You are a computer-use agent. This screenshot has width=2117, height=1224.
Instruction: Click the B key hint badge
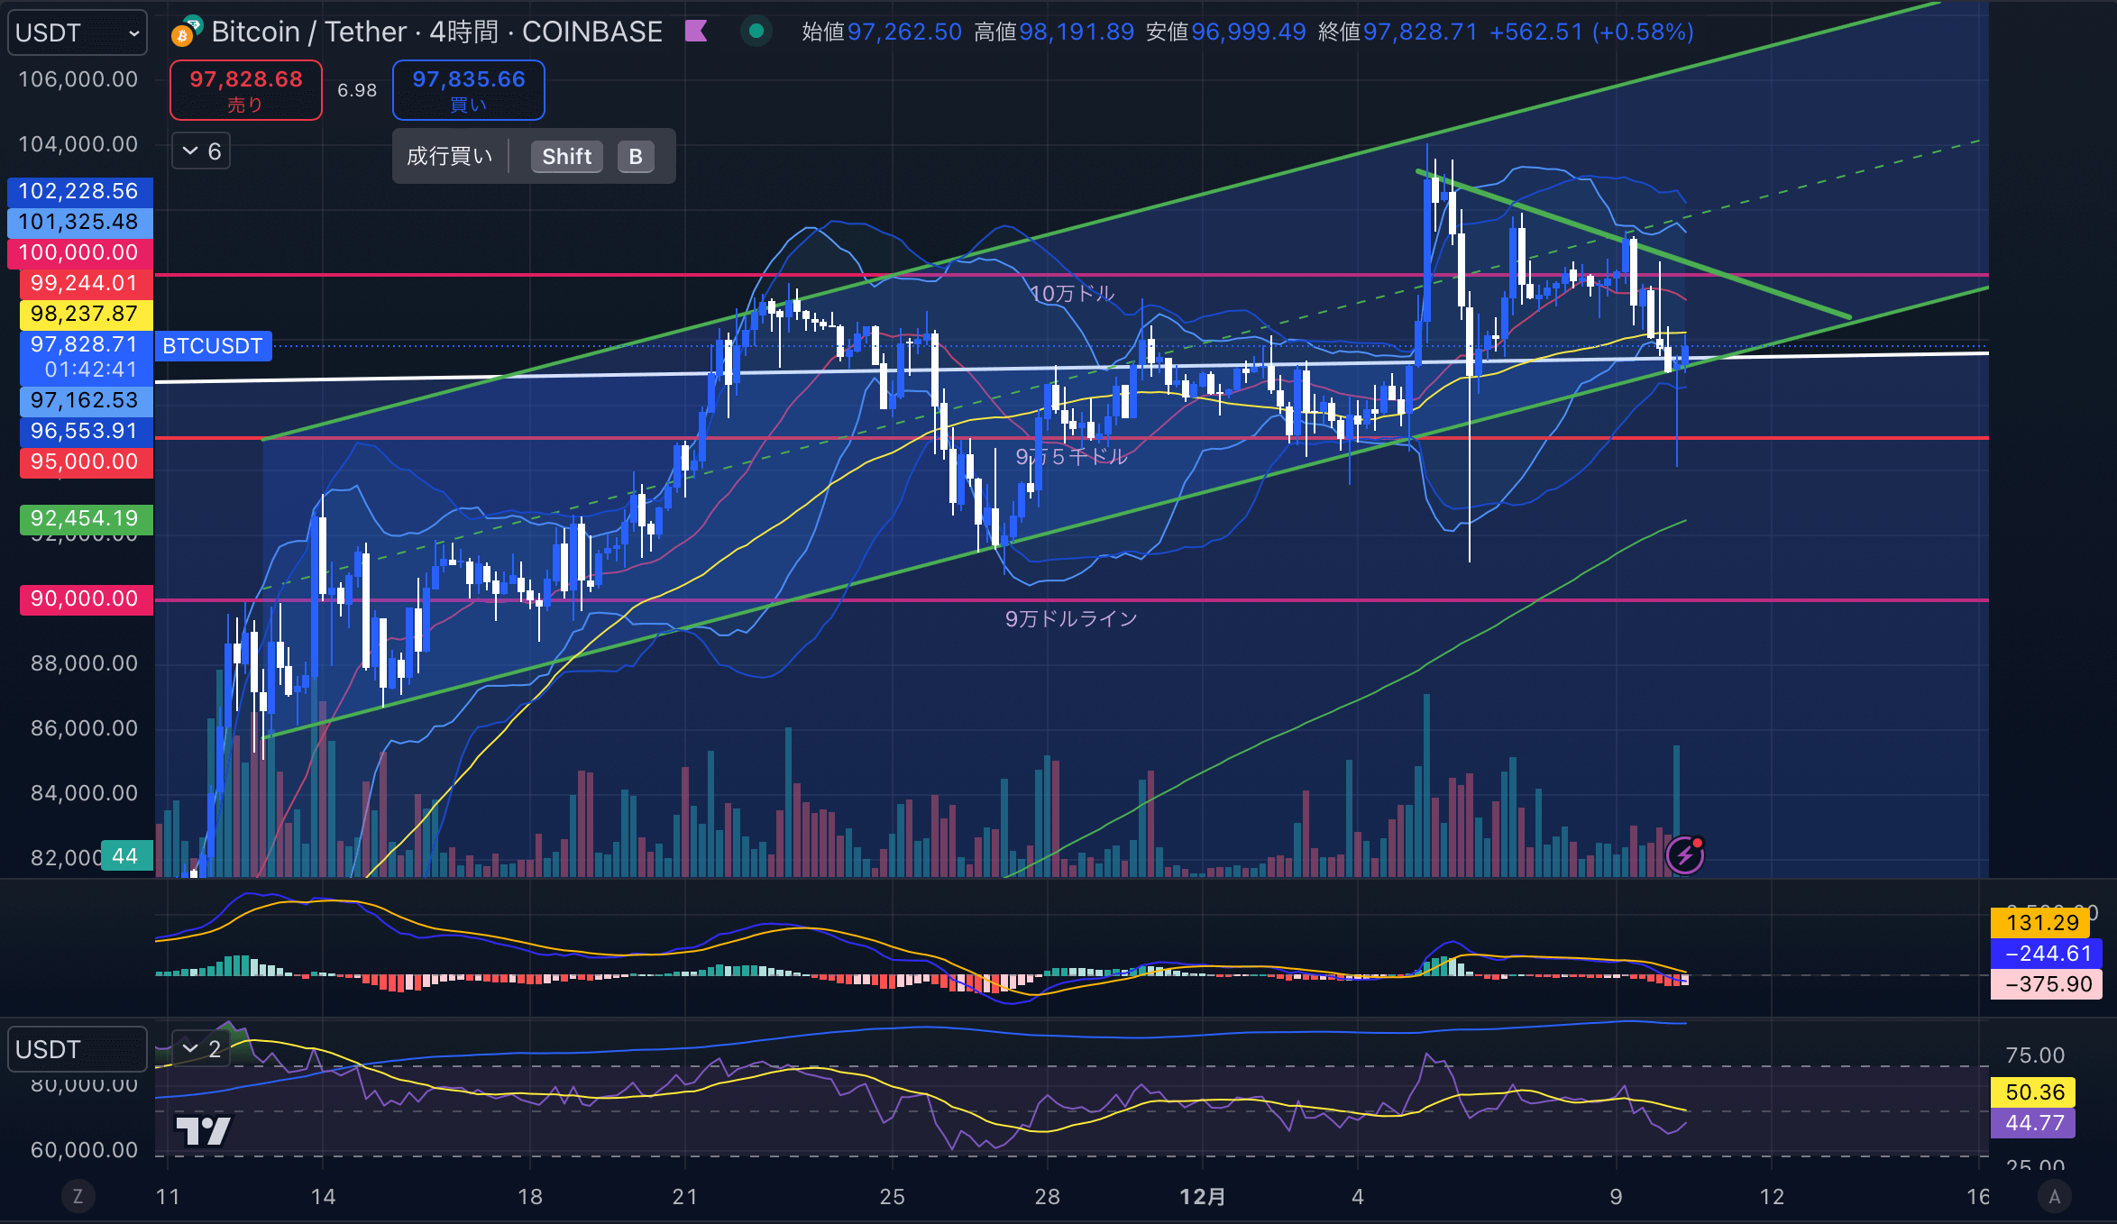pyautogui.click(x=636, y=157)
